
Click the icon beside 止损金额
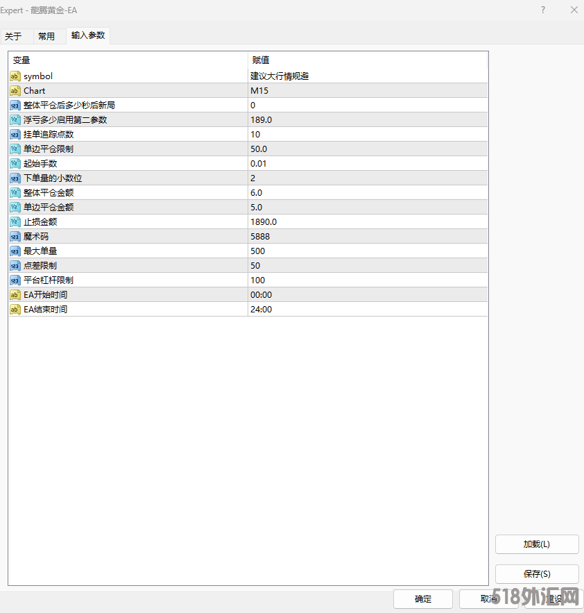click(15, 222)
